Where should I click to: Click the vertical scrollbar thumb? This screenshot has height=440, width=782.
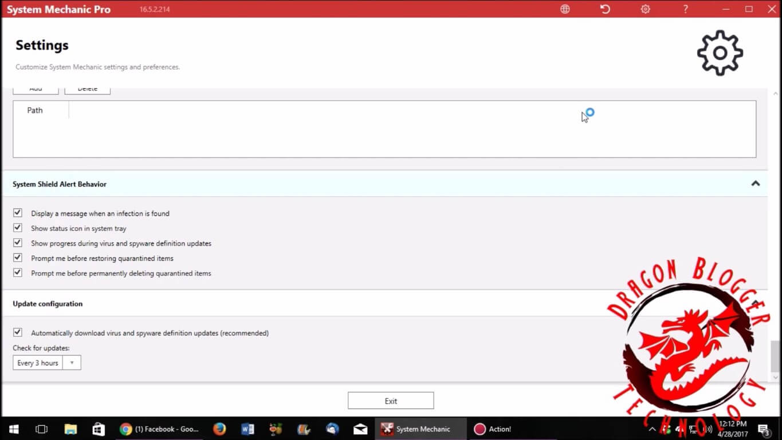776,355
